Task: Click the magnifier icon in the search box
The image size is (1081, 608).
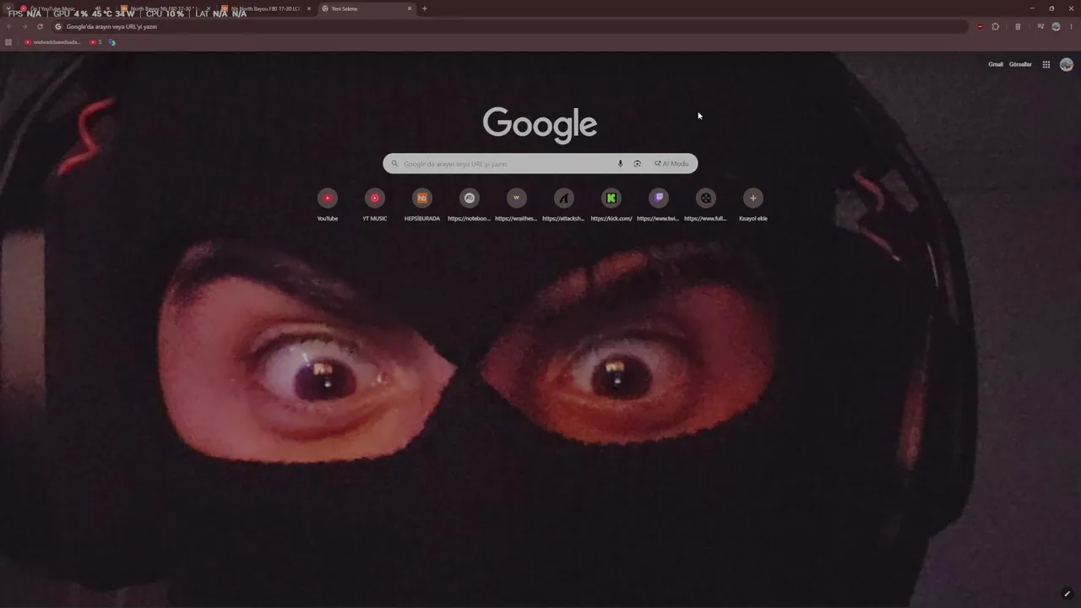Action: pos(394,164)
